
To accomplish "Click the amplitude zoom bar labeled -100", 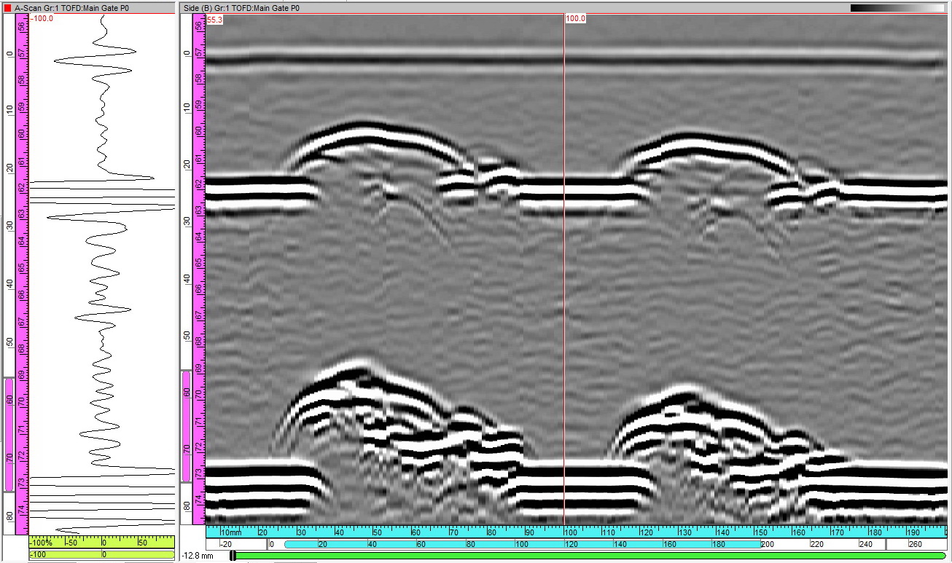I will point(102,555).
